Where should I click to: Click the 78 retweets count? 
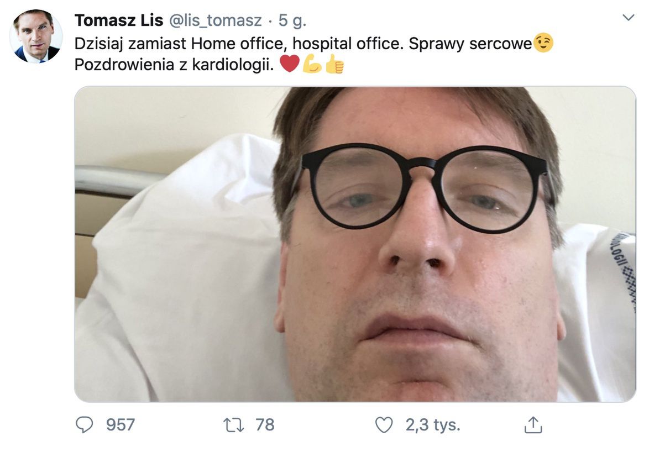point(265,424)
